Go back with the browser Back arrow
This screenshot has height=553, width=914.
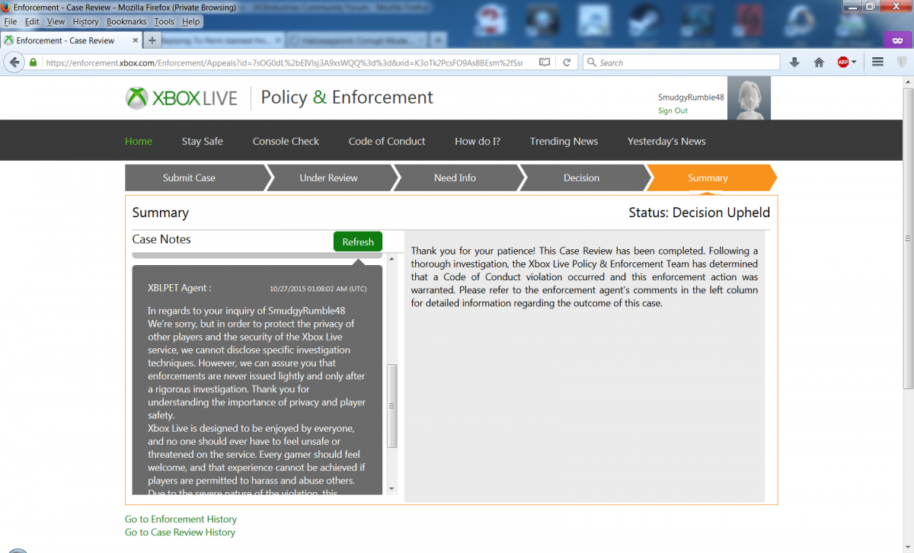(14, 62)
